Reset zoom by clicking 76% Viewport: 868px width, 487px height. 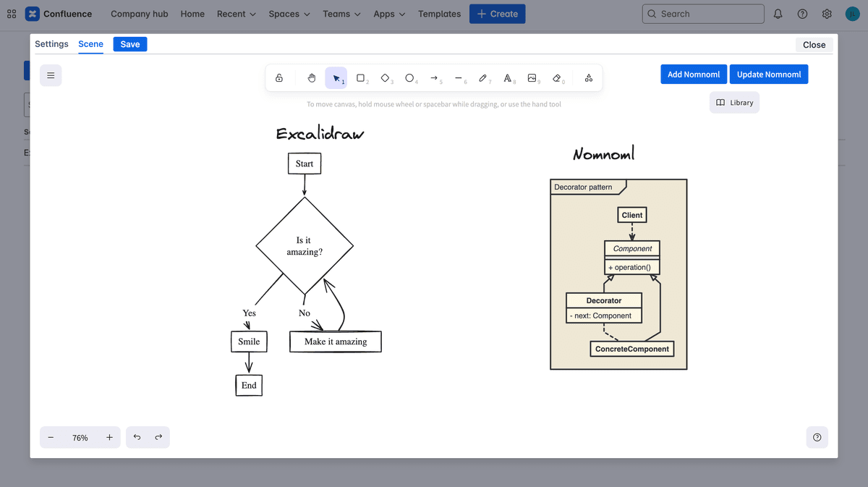80,438
